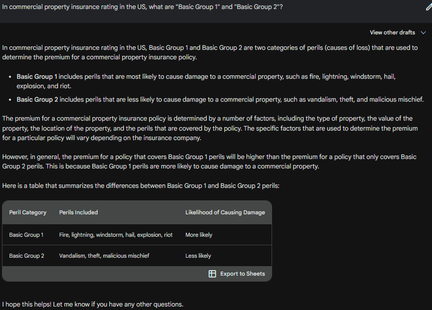Click the pencil edit prompt icon

[429, 7]
